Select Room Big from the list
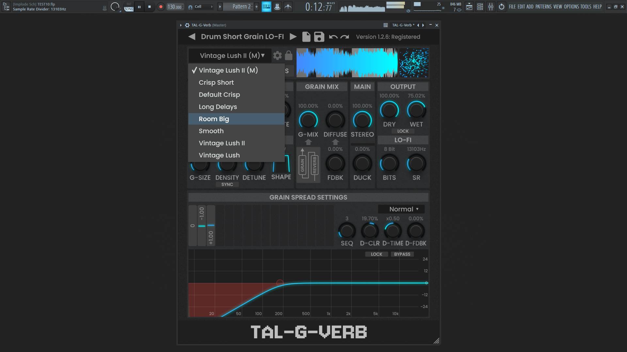Image resolution: width=627 pixels, height=352 pixels. tap(214, 119)
